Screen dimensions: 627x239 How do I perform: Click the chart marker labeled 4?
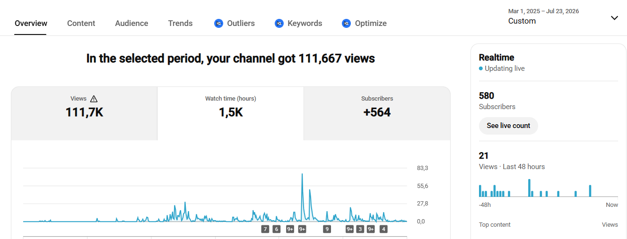click(383, 229)
